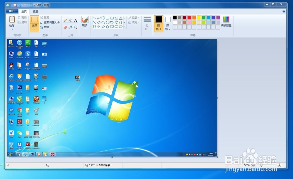Choose the Triangle shape
Screen dimensions: 293x179
pyautogui.click(x=121, y=18)
